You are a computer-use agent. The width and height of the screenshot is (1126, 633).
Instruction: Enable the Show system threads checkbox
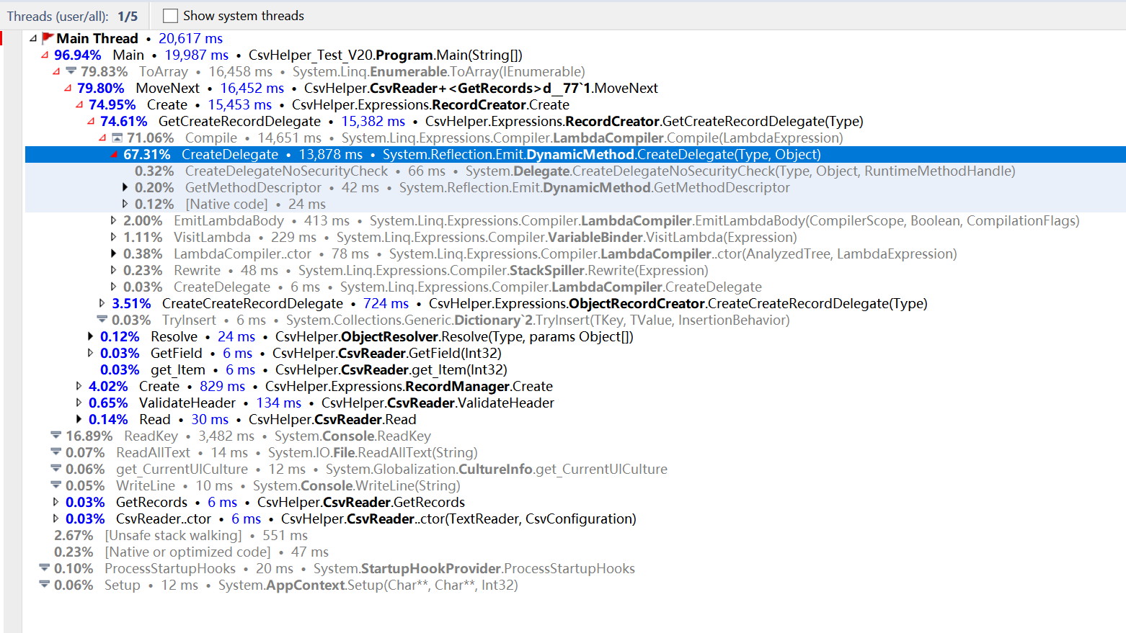coord(170,16)
